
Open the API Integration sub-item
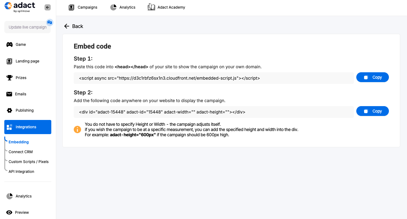click(22, 172)
